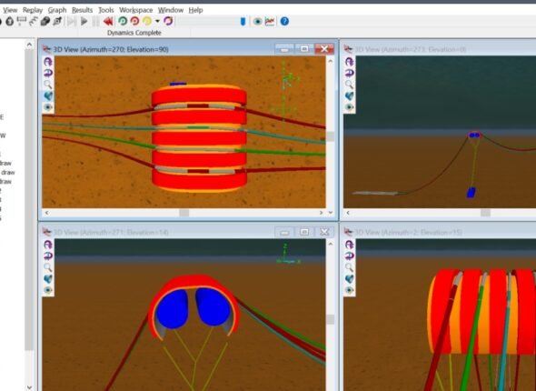Click the Play run simulation button
The width and height of the screenshot is (536, 391).
point(84,22)
